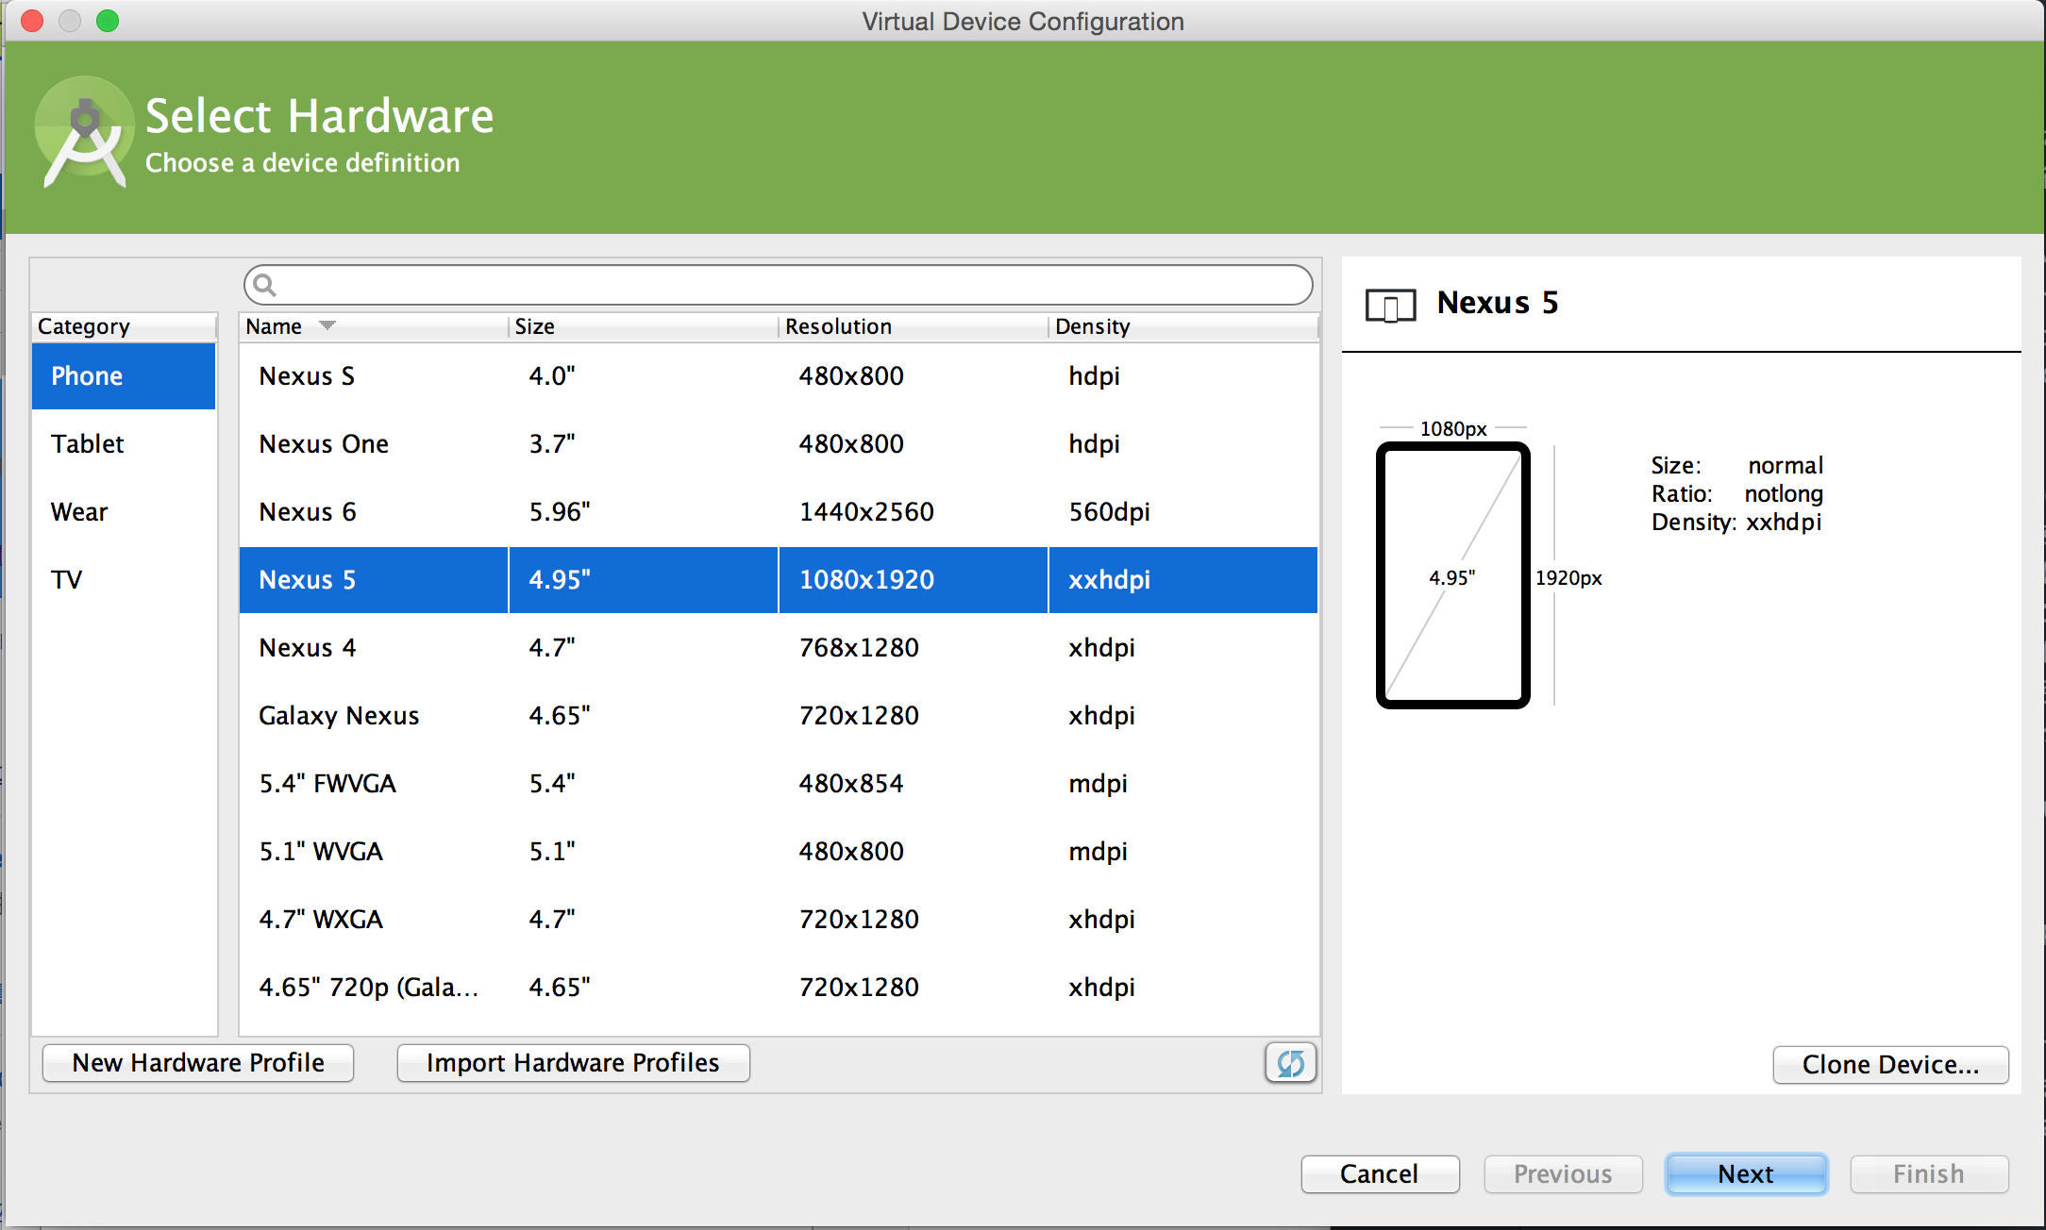This screenshot has width=2046, height=1230.
Task: Focus the device search field
Action: [x=779, y=285]
